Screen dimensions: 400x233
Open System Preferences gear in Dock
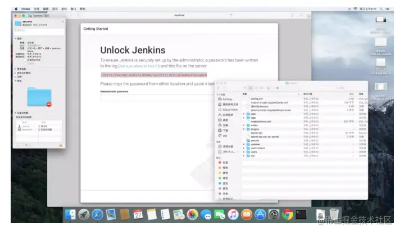[x=274, y=214]
